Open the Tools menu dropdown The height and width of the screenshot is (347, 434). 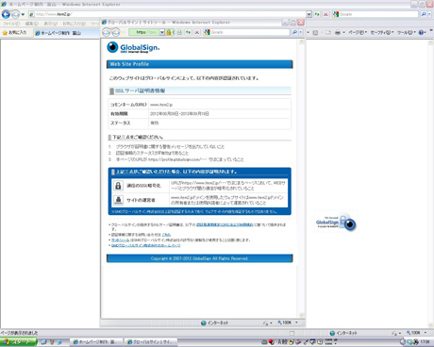point(406,33)
